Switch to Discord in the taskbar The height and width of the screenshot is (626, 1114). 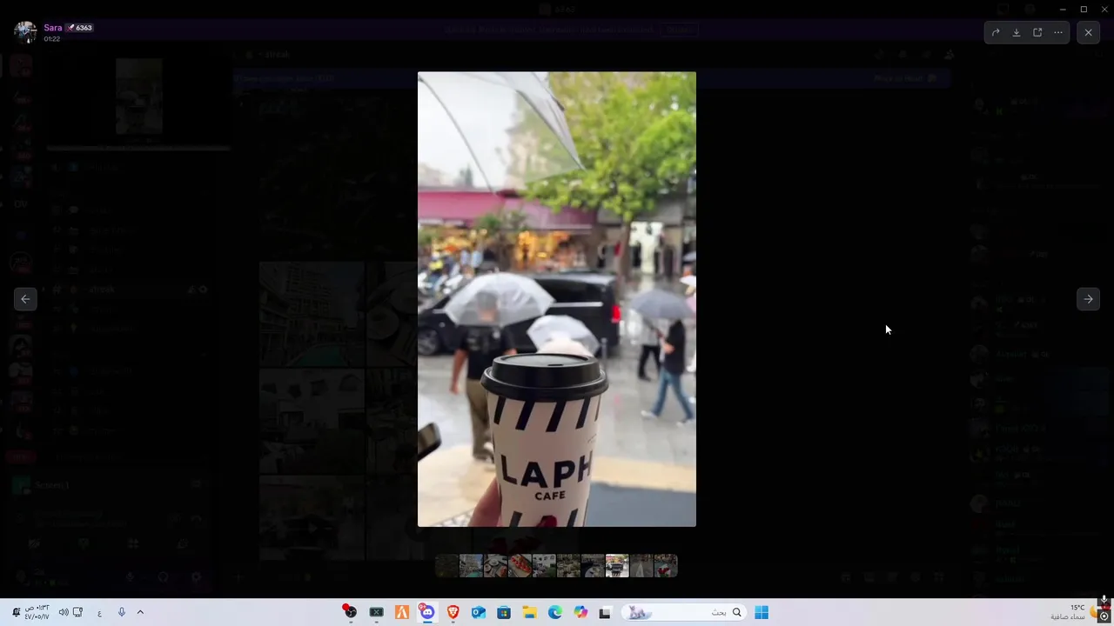coord(427,612)
